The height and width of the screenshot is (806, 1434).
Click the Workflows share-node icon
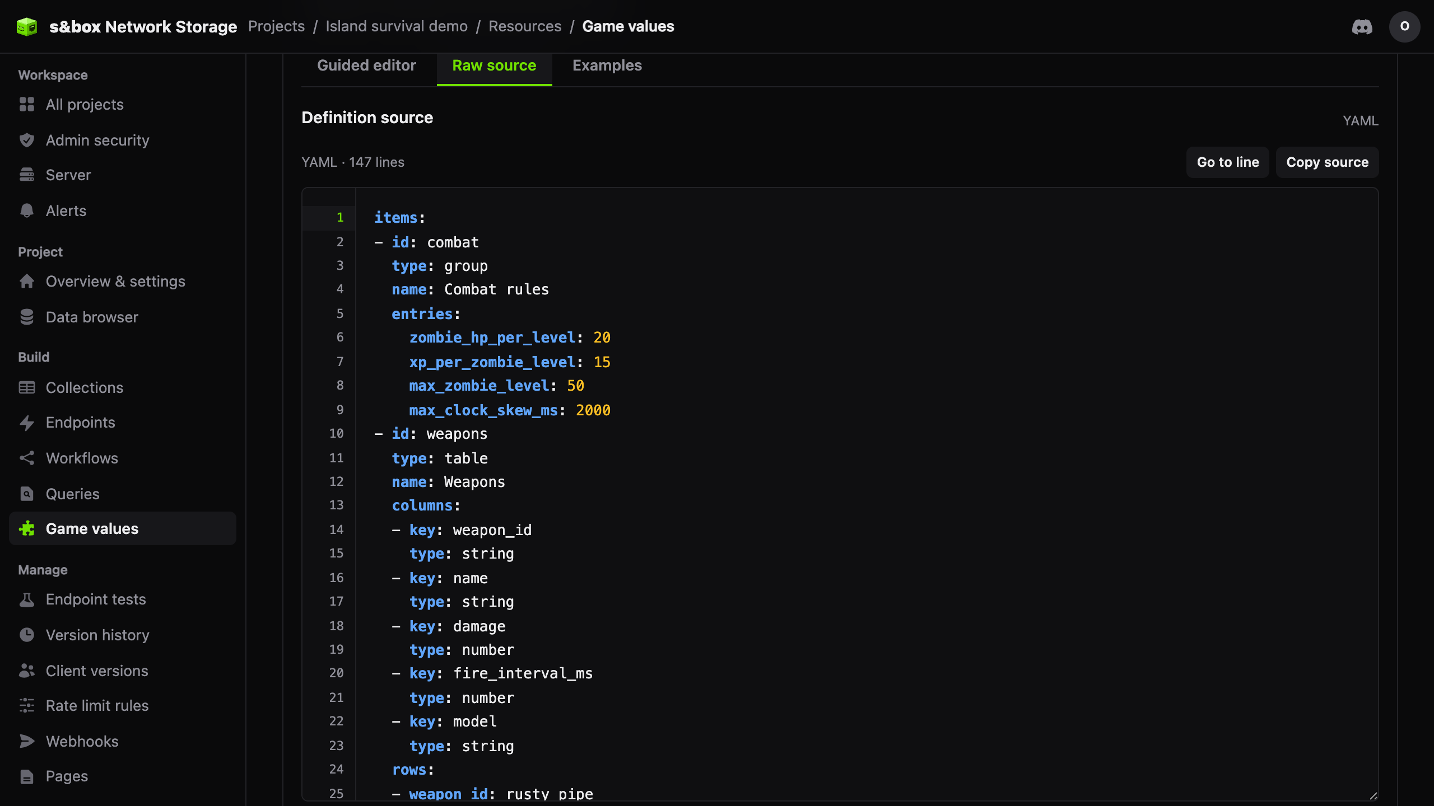pyautogui.click(x=27, y=458)
